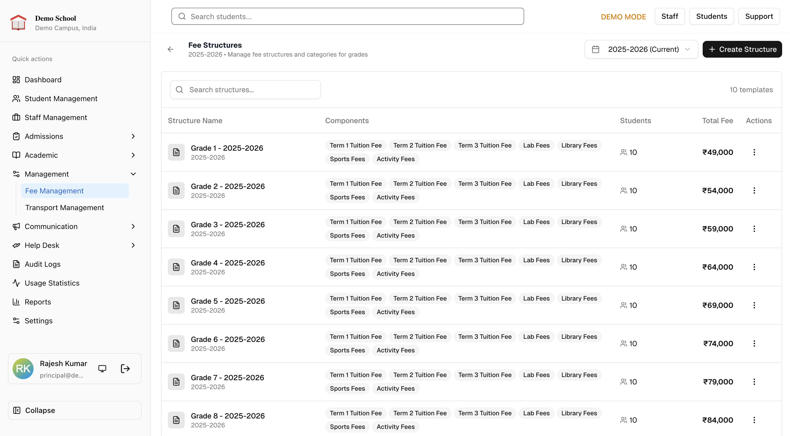The height and width of the screenshot is (436, 790).
Task: Open three-dot menu for Grade 5 row
Action: (754, 305)
